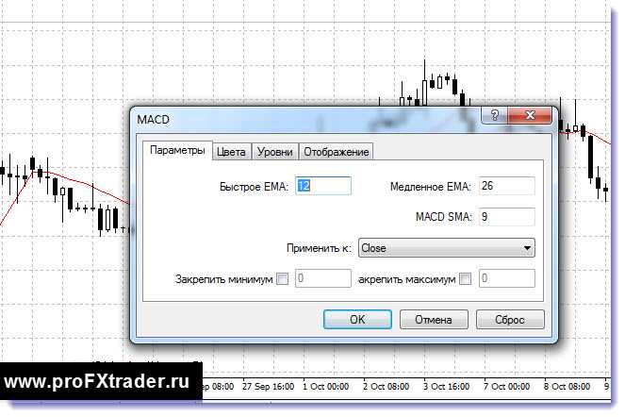625x417 pixels.
Task: Open the Отображение tab
Action: tap(336, 152)
